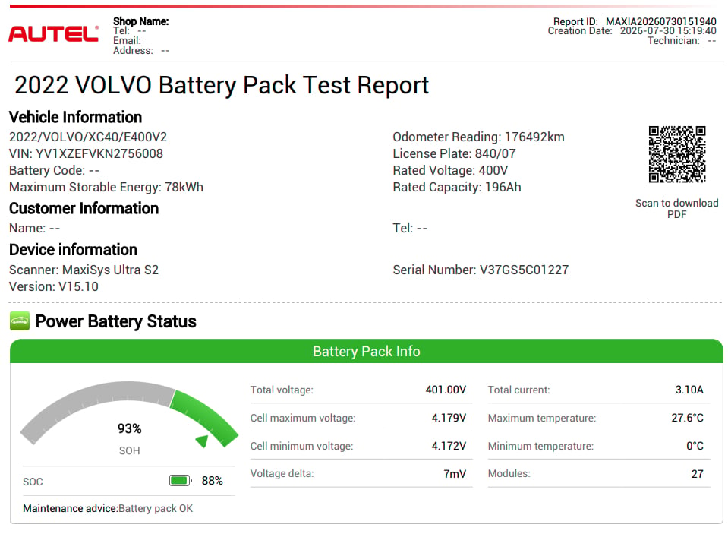Click the 2022 VOLVO Battery Pack Test Report title
728x534 pixels.
coord(222,86)
